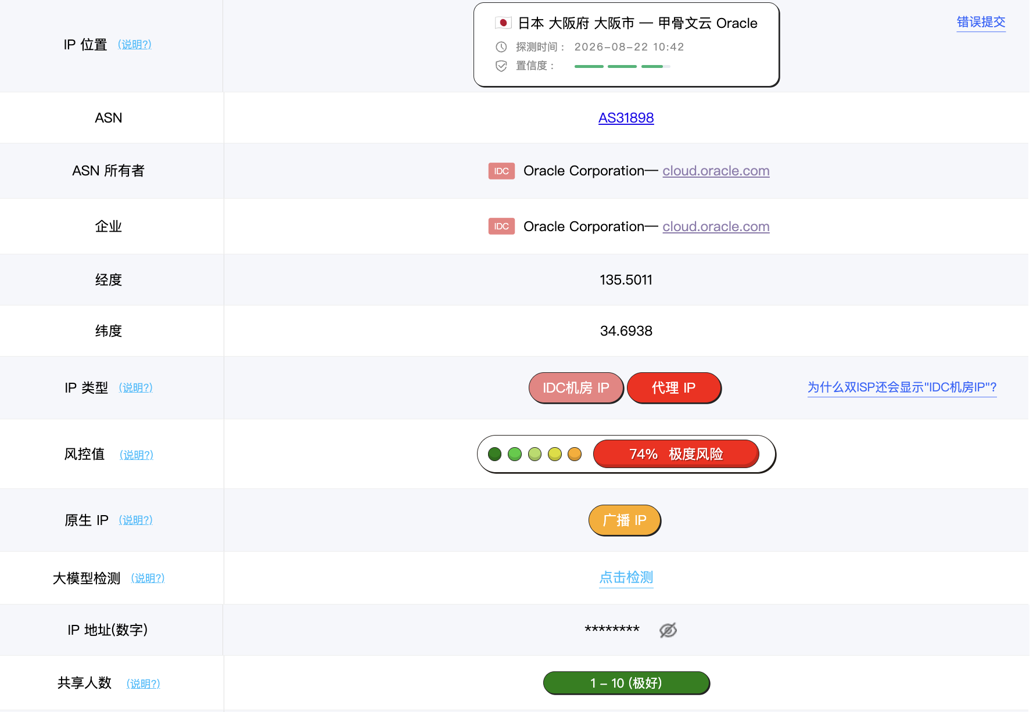The height and width of the screenshot is (712, 1033).
Task: Click the Japan flag icon
Action: tap(503, 23)
